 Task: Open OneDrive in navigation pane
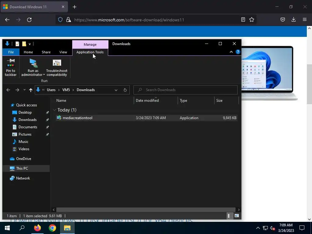coord(23,159)
